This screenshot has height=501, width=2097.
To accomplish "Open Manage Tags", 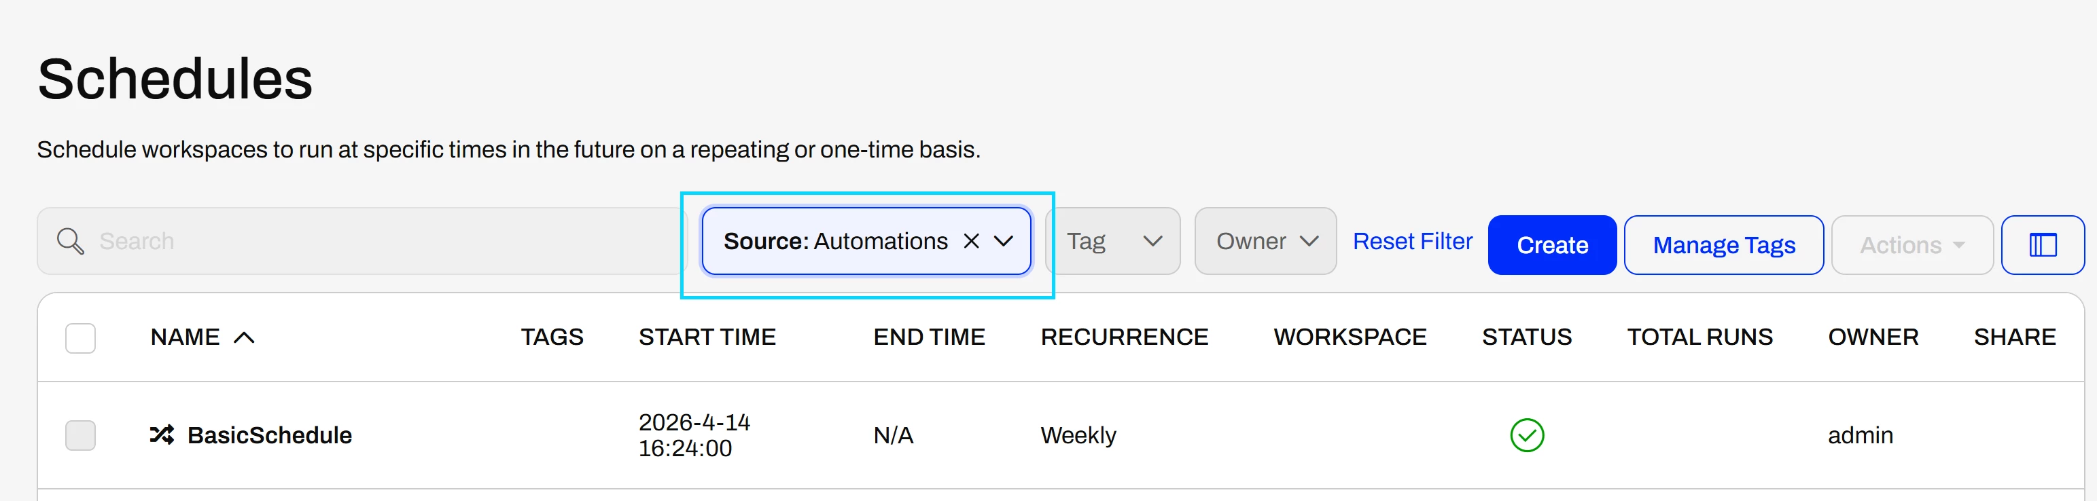I will click(x=1723, y=245).
